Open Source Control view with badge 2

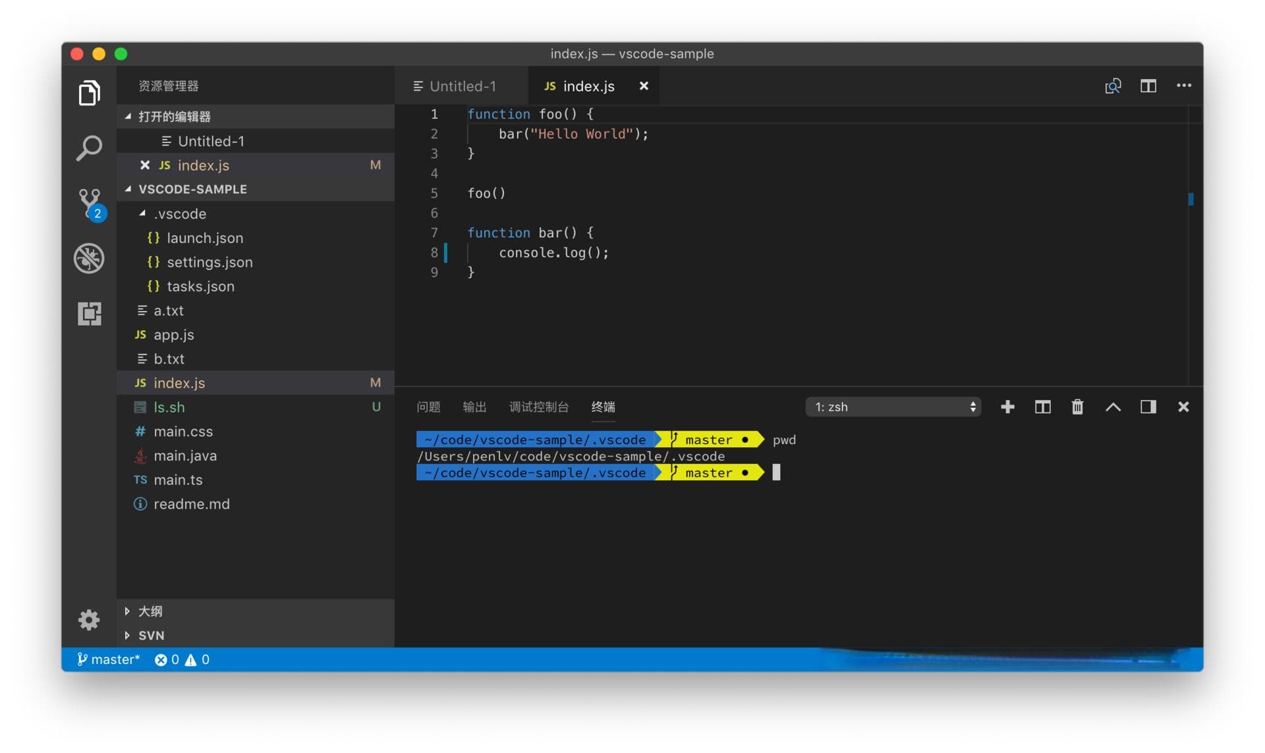[x=90, y=204]
